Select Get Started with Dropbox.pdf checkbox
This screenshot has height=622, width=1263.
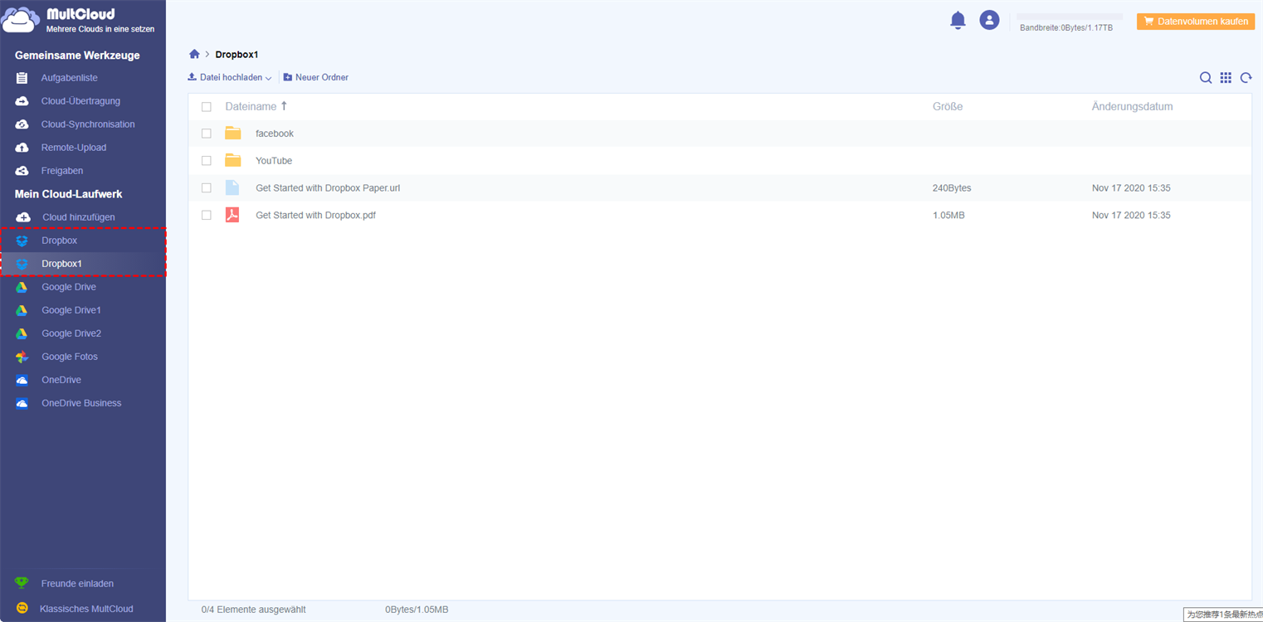(x=207, y=216)
